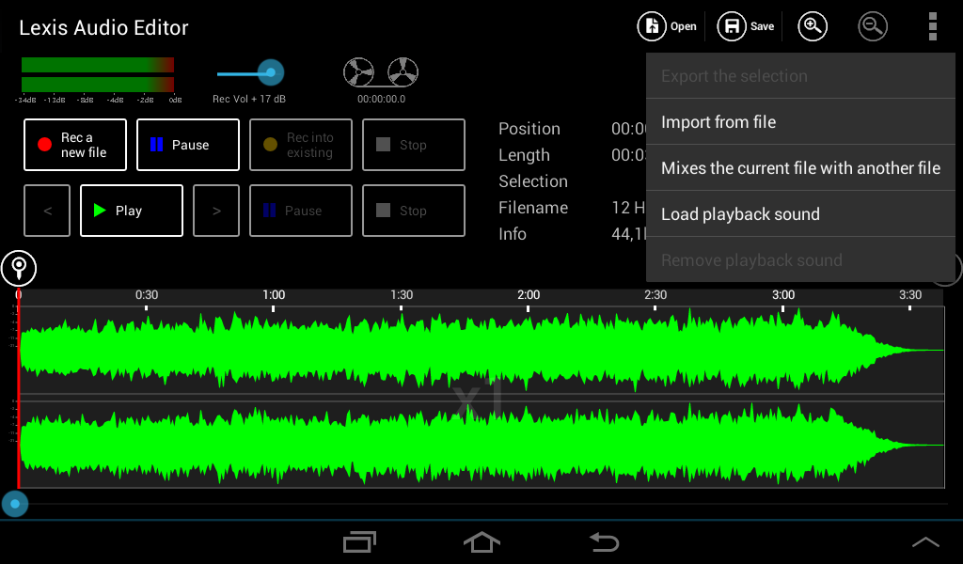Screen dimensions: 963x564
Task: Click the bottom scroll position slider handle
Action: (x=15, y=504)
